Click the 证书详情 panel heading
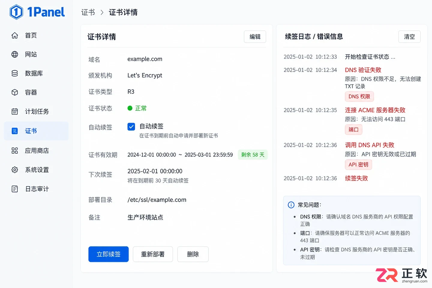 coord(102,37)
